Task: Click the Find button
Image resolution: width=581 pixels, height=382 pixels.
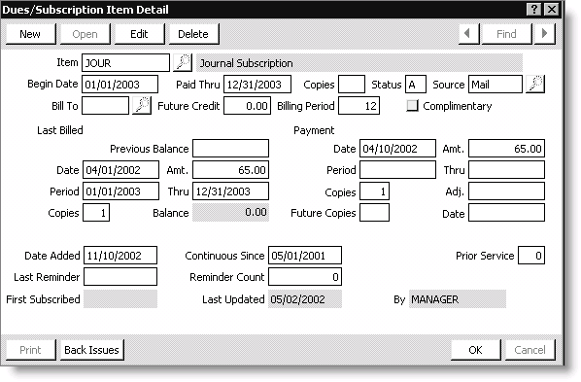Action: click(x=506, y=34)
